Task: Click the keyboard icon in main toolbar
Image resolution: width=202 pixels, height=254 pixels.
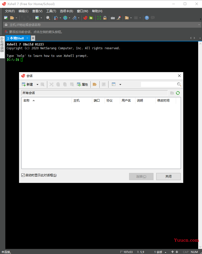Action: point(113,18)
